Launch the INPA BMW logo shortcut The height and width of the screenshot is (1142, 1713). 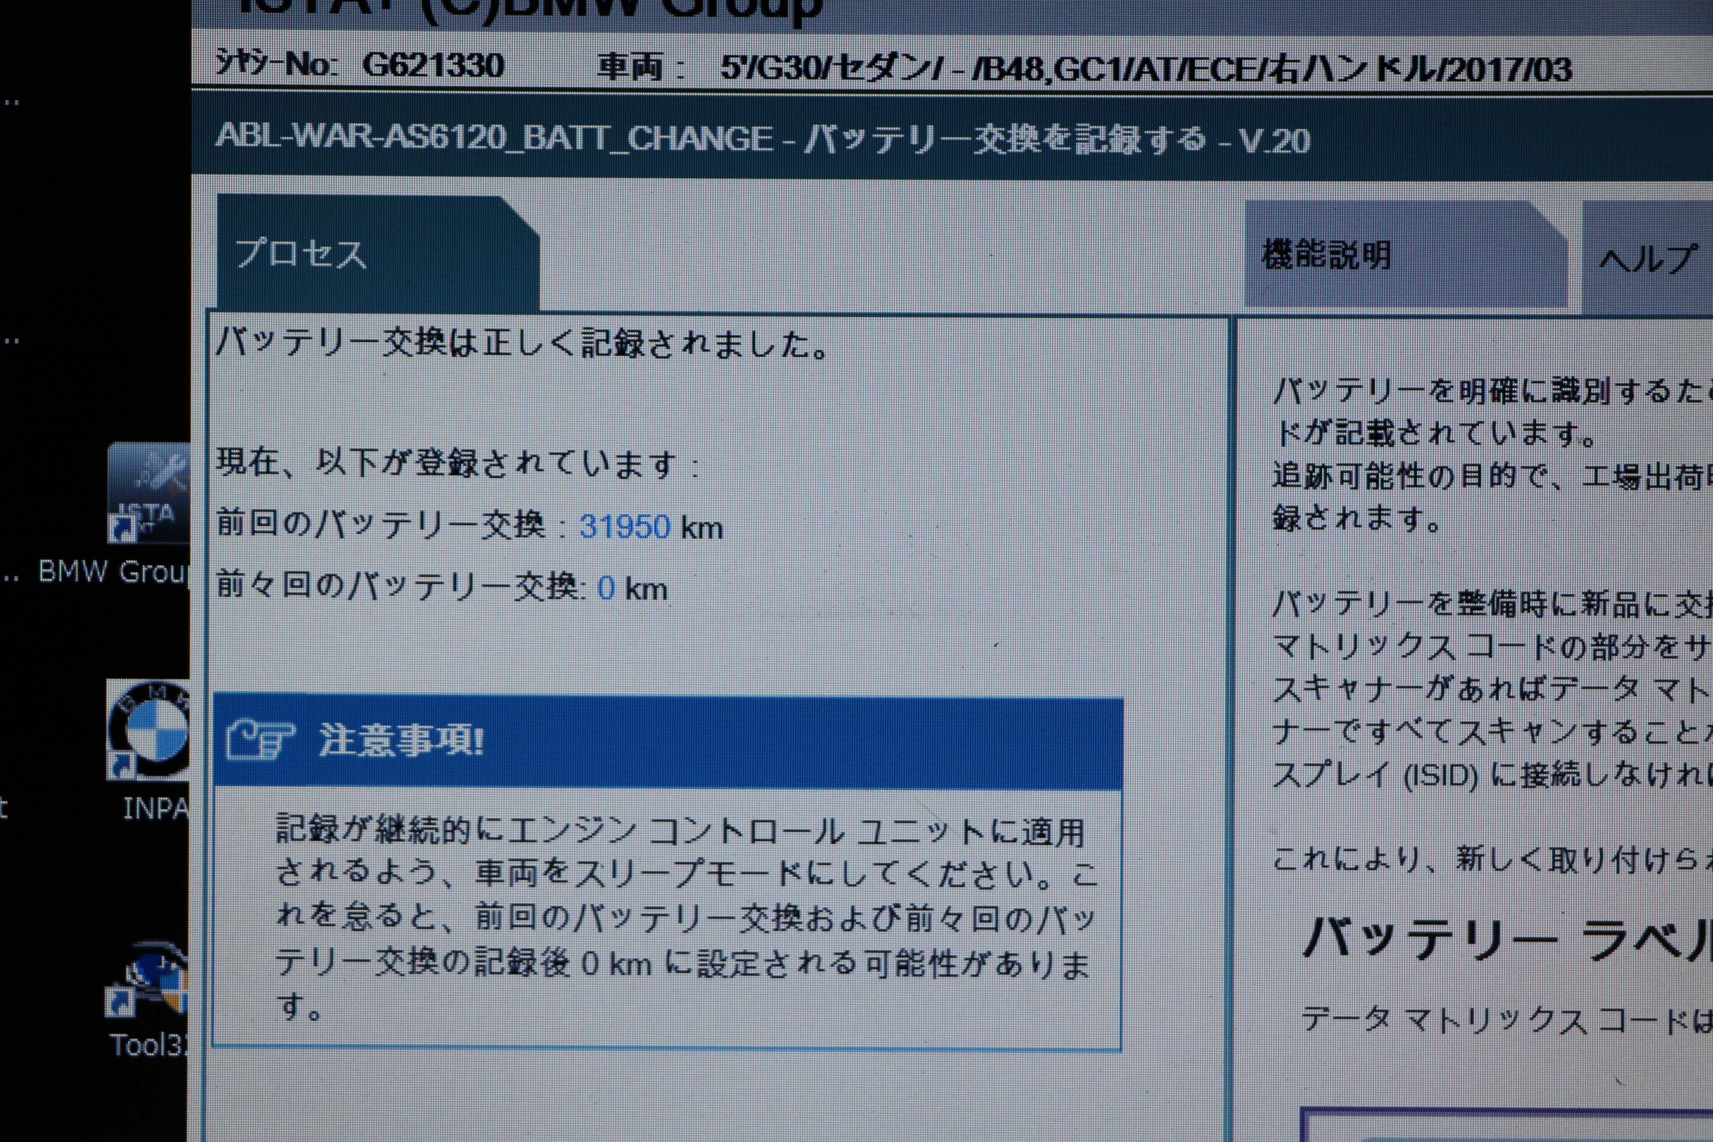click(149, 730)
